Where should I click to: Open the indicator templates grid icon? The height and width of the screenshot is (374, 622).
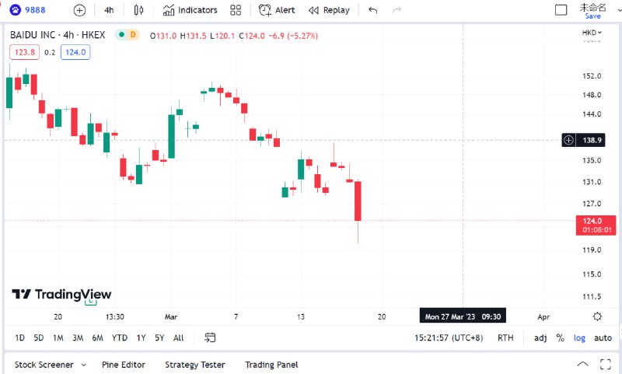[x=236, y=10]
